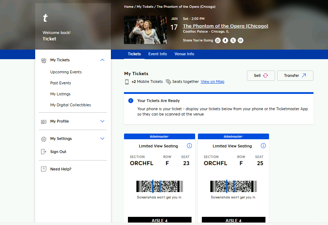Share event via X icon
The image size is (328, 225).
point(233,40)
